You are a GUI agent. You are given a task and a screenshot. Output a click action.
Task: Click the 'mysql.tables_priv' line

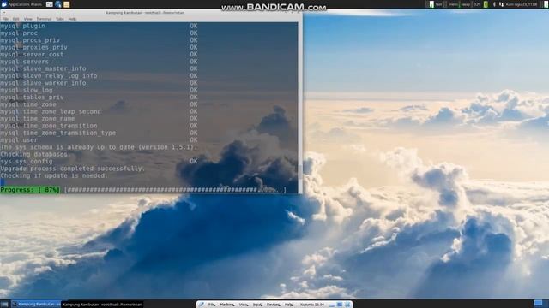coord(32,97)
